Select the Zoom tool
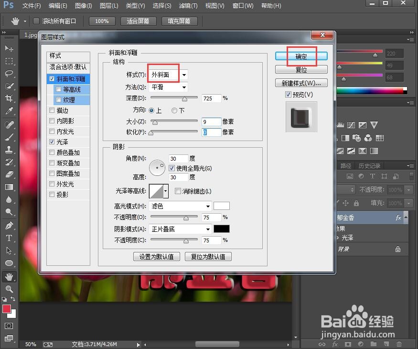This screenshot has width=418, height=349. [9, 289]
